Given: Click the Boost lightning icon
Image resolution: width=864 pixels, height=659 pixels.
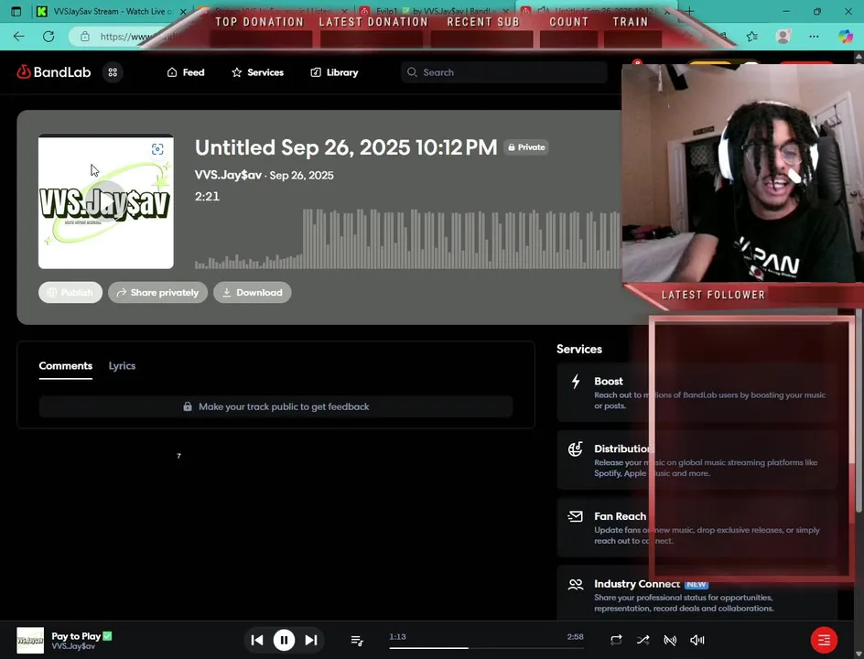Looking at the screenshot, I should [576, 382].
